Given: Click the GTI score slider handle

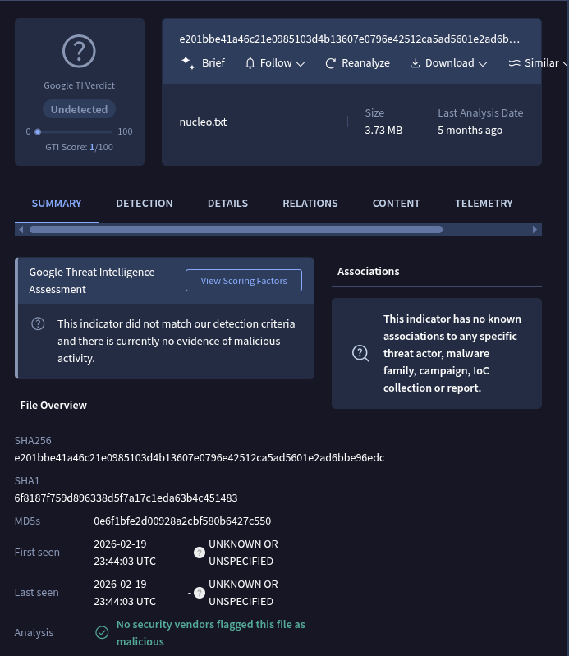Looking at the screenshot, I should (38, 132).
